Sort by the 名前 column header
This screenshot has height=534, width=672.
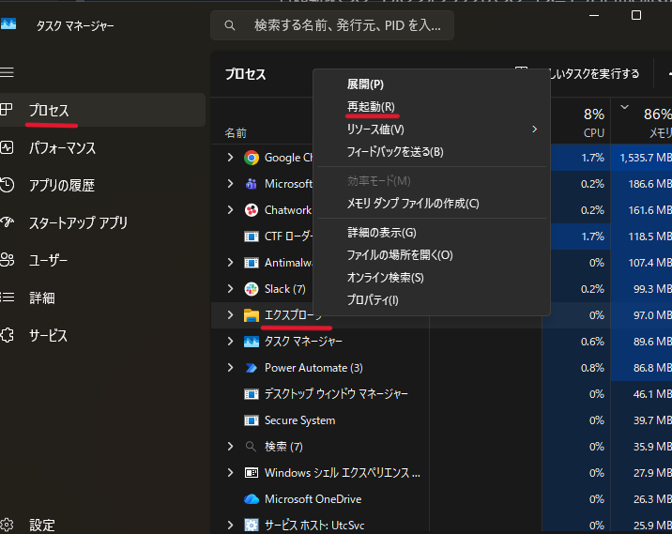click(x=236, y=133)
